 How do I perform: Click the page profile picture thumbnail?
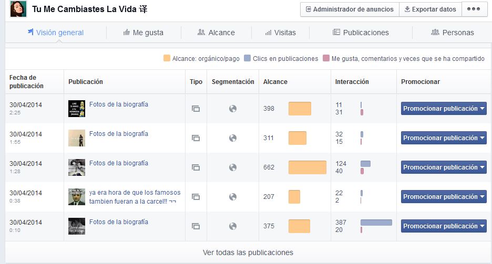[18, 9]
